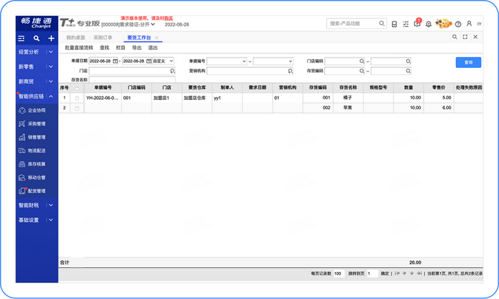Go to the next page arrow
The image size is (499, 299).
pos(412,273)
